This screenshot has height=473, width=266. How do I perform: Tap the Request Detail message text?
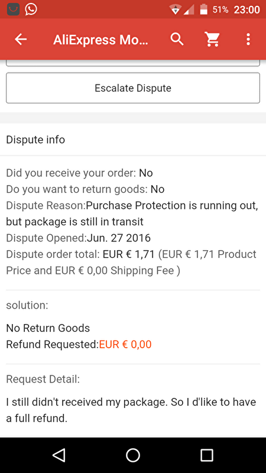[131, 410]
